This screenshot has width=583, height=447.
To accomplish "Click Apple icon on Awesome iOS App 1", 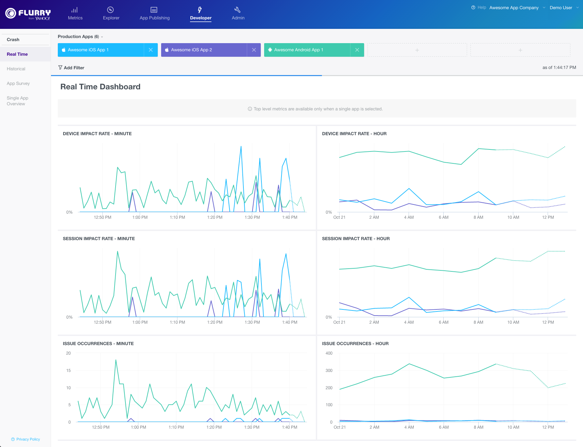I will [x=64, y=50].
